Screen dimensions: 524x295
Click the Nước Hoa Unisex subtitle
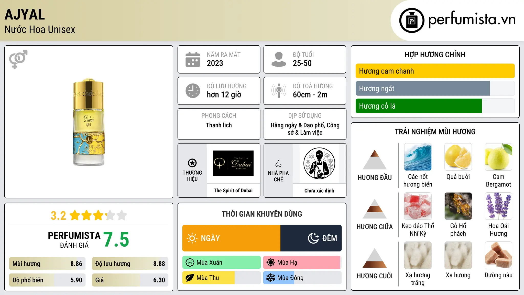[40, 29]
